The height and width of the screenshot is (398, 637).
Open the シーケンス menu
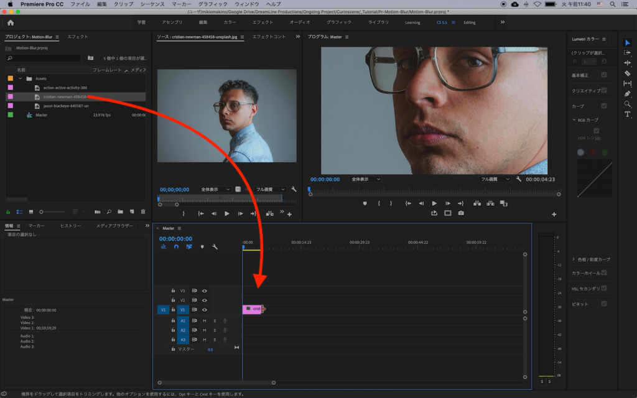coord(152,4)
